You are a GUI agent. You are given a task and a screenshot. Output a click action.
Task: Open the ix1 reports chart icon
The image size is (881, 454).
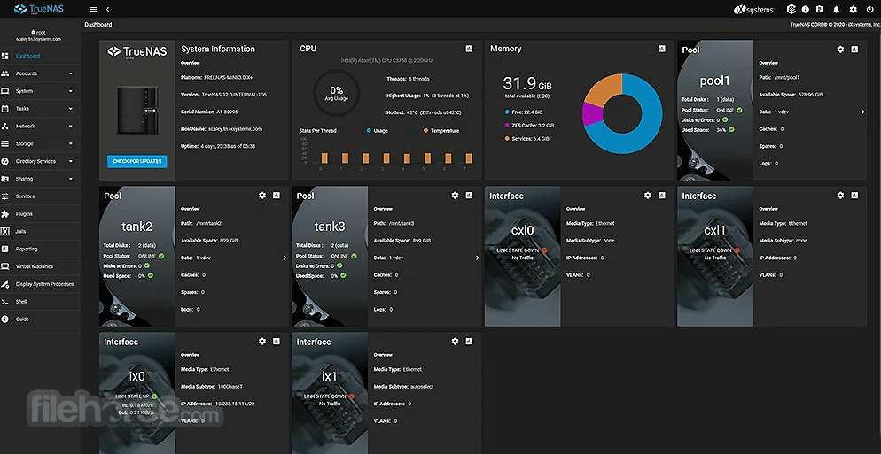click(x=469, y=342)
